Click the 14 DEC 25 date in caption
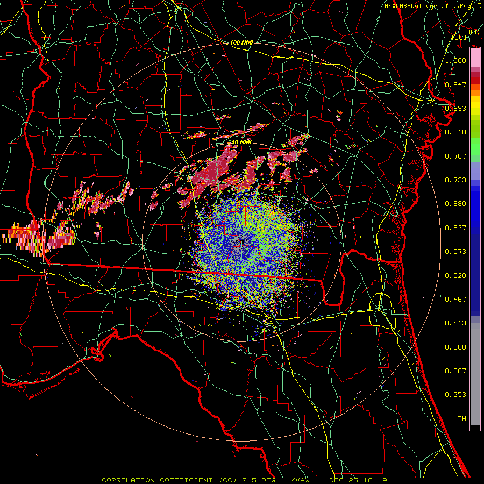 point(337,480)
